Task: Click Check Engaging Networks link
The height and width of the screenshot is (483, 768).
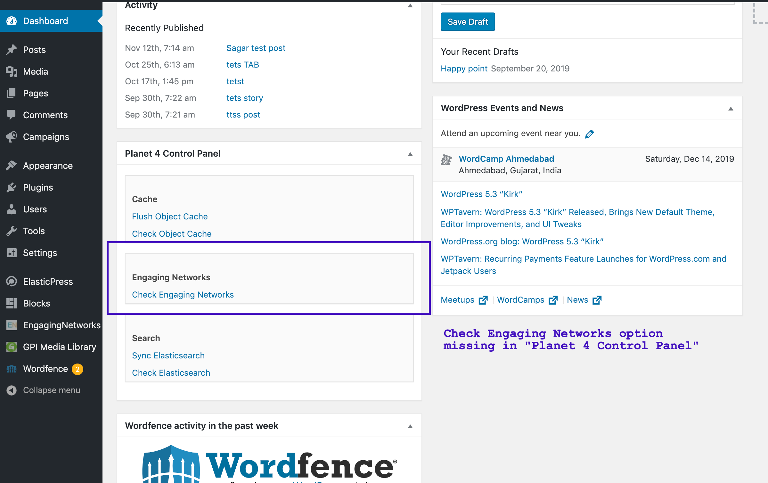Action: coord(183,295)
